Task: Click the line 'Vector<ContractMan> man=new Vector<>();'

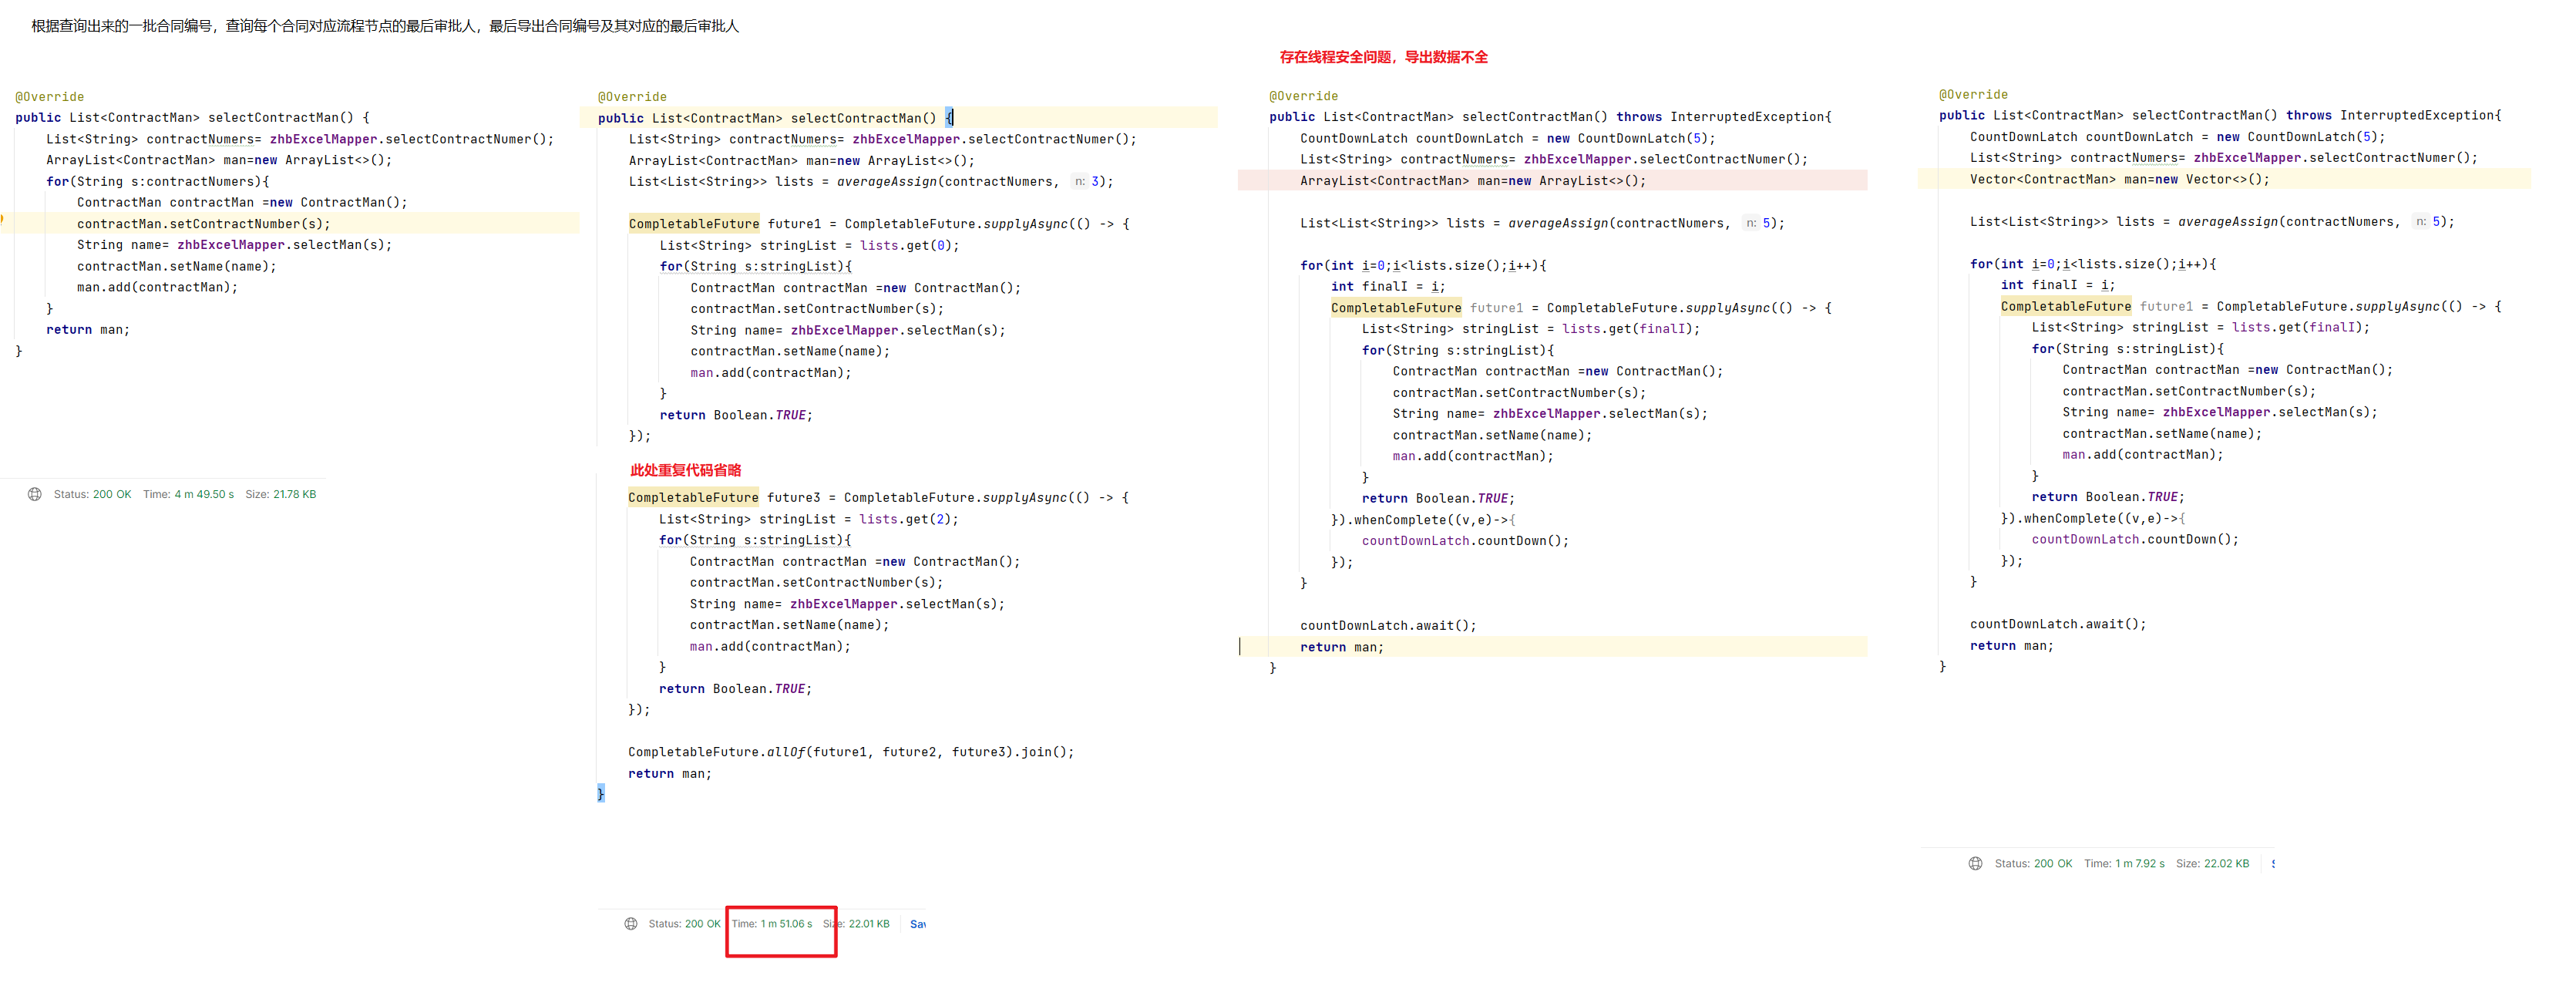Action: [x=2119, y=179]
